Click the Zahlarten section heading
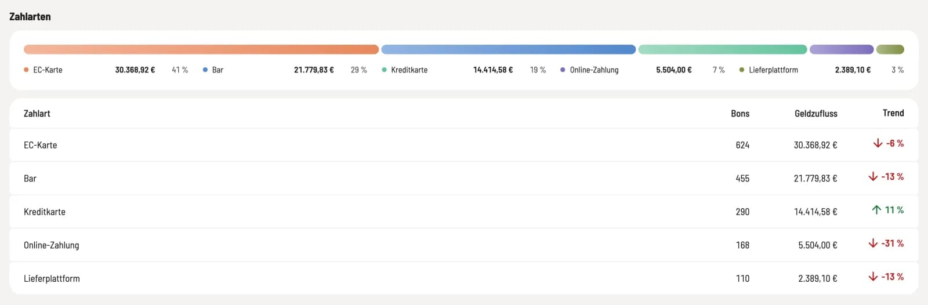 (30, 17)
